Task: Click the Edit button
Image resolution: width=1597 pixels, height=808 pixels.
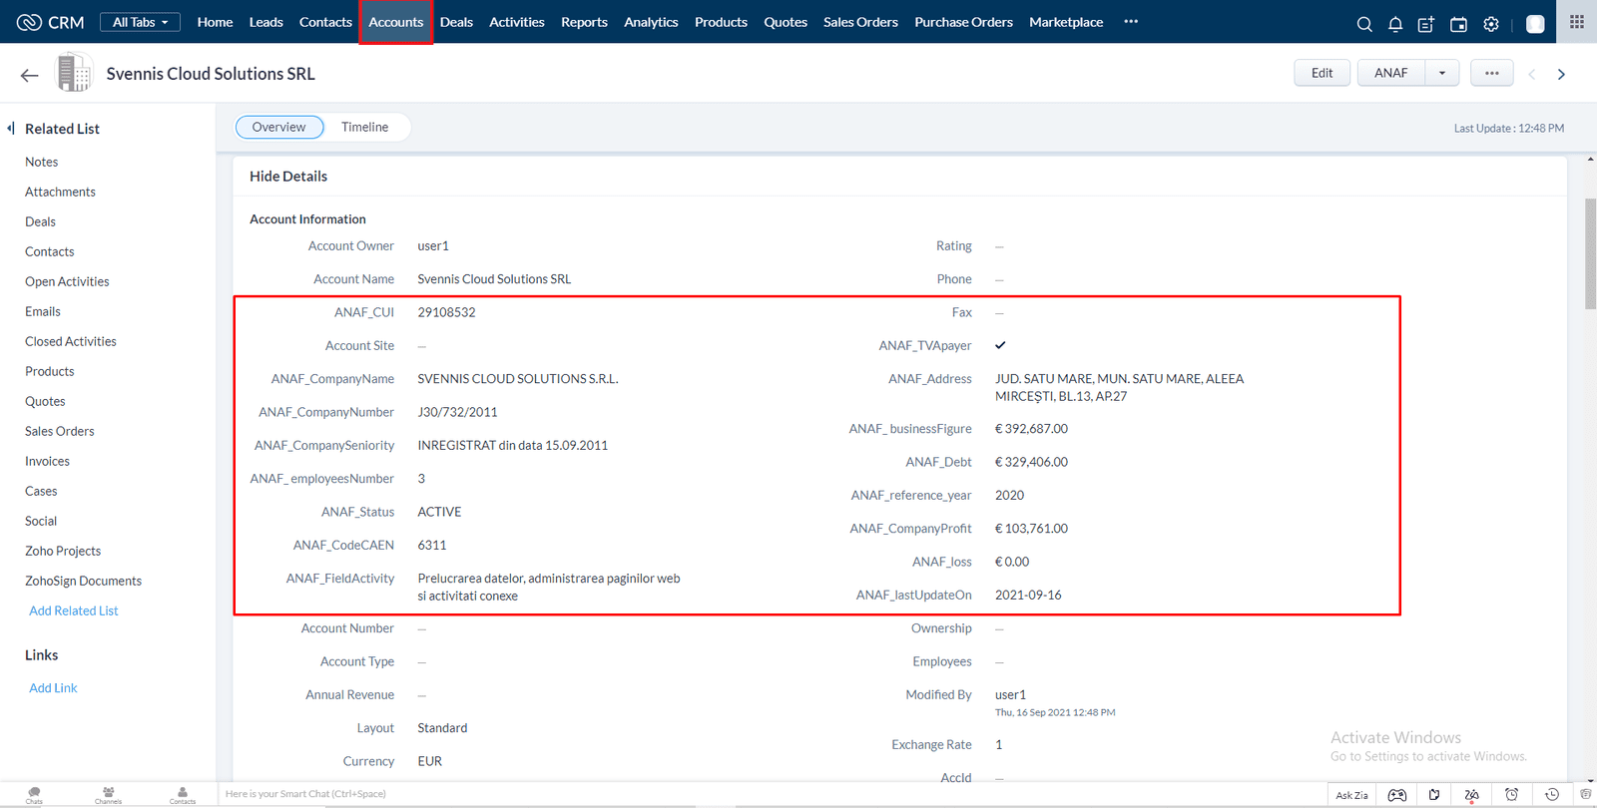Action: (x=1322, y=73)
